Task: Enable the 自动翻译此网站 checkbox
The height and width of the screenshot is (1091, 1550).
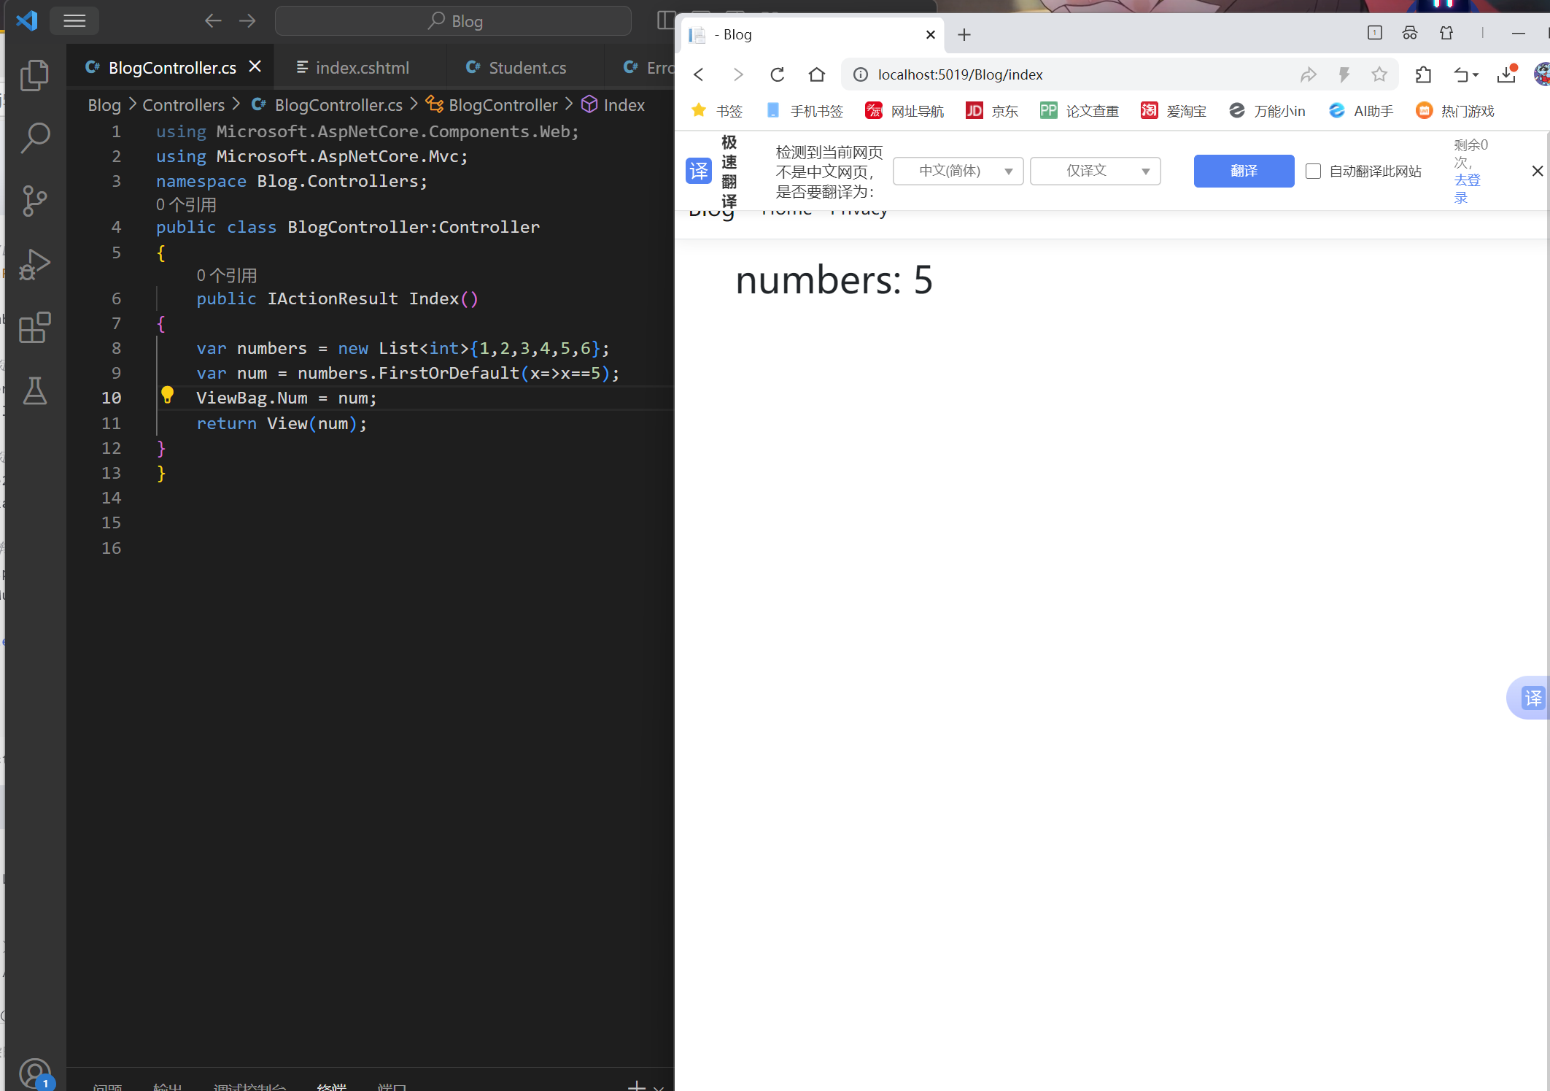Action: pos(1313,171)
